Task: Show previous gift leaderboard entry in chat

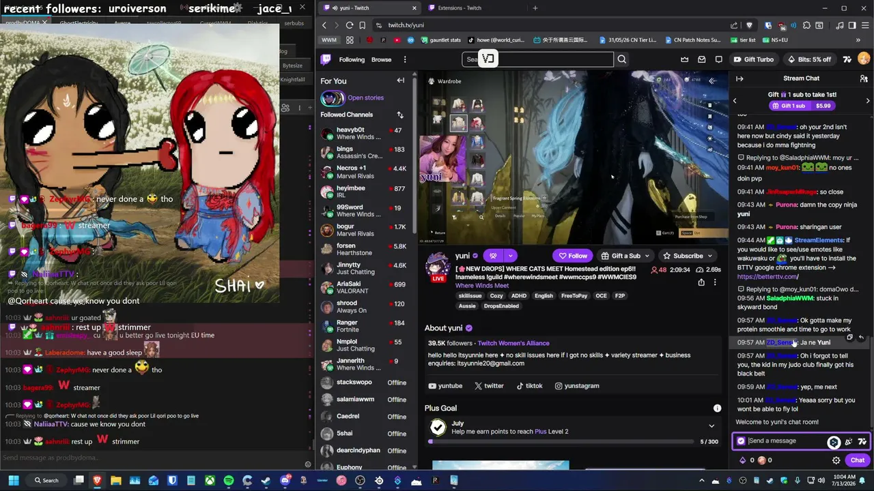Action: (735, 100)
